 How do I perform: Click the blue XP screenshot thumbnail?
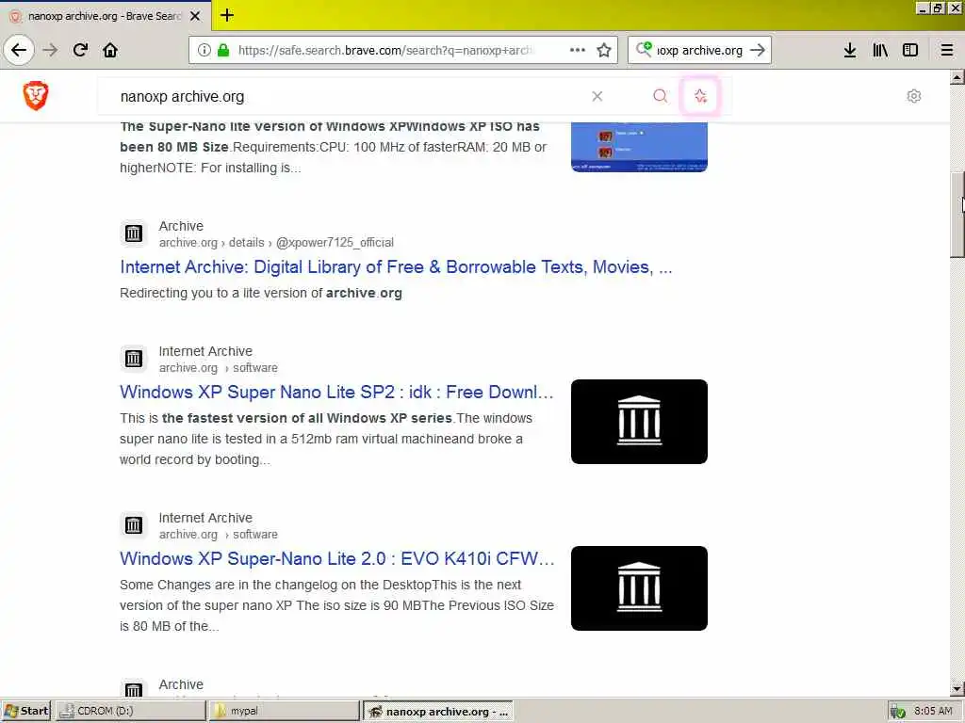click(x=639, y=148)
